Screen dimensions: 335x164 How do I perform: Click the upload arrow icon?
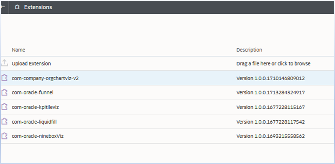point(4,63)
